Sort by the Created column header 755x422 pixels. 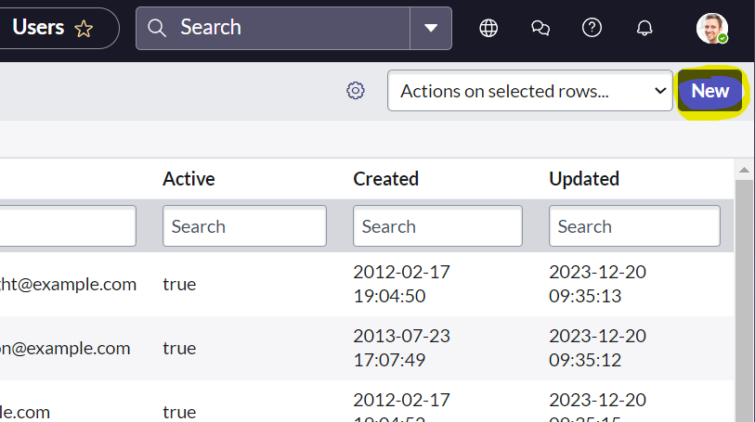pyautogui.click(x=385, y=179)
